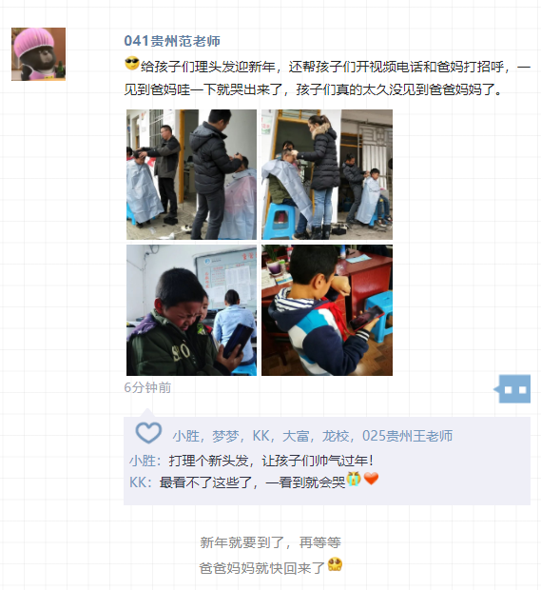The width and height of the screenshot is (541, 590).
Task: Click the orange heart emoji in KK's comment
Action: coord(371,479)
